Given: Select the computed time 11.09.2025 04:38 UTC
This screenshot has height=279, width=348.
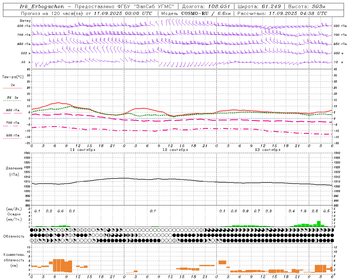Looking at the screenshot, I should click(x=298, y=13).
